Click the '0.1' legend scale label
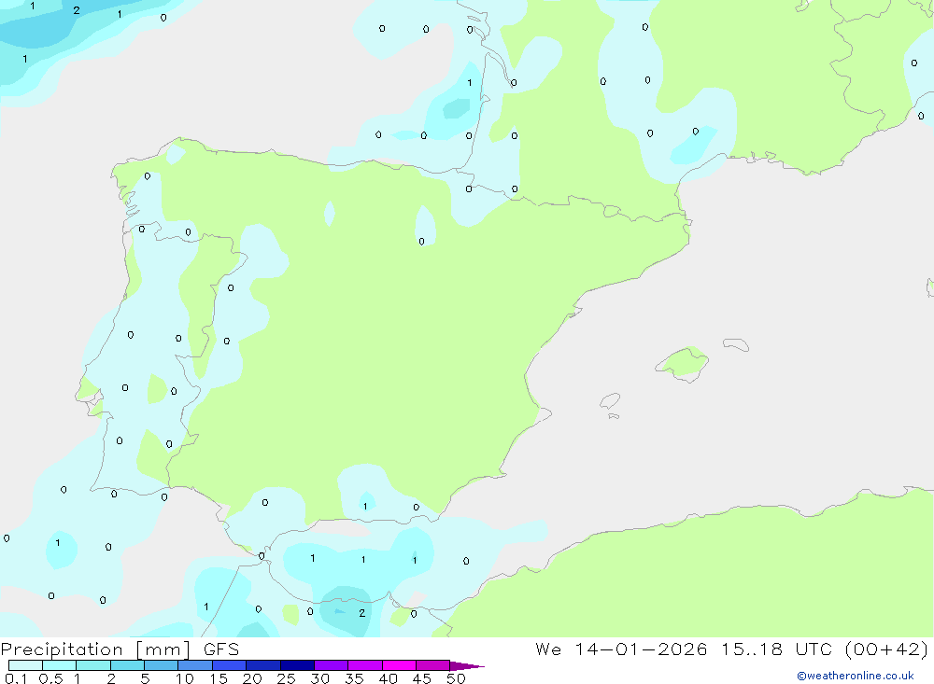The image size is (934, 684). (x=16, y=678)
